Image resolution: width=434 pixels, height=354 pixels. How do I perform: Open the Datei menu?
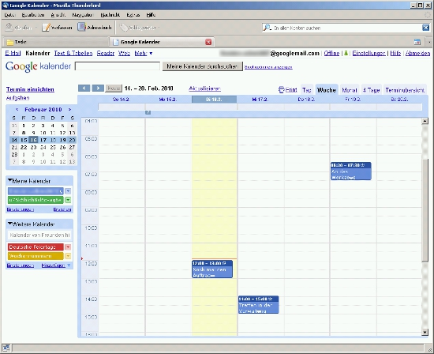(x=10, y=15)
